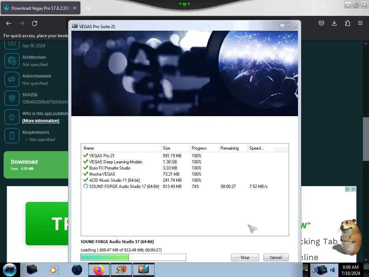Select the VEGAS Deep Learning Models row
Image resolution: width=369 pixels, height=277 pixels.
(x=185, y=162)
